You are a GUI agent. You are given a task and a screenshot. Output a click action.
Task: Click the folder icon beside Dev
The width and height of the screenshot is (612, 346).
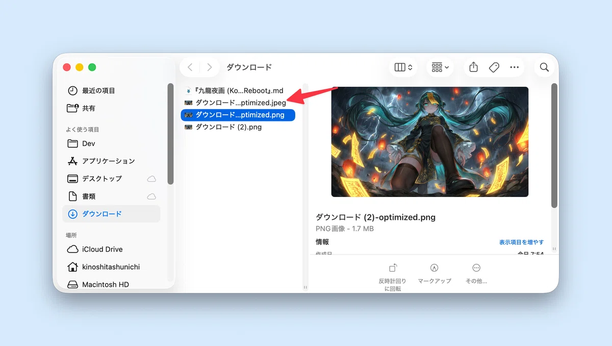tap(72, 143)
